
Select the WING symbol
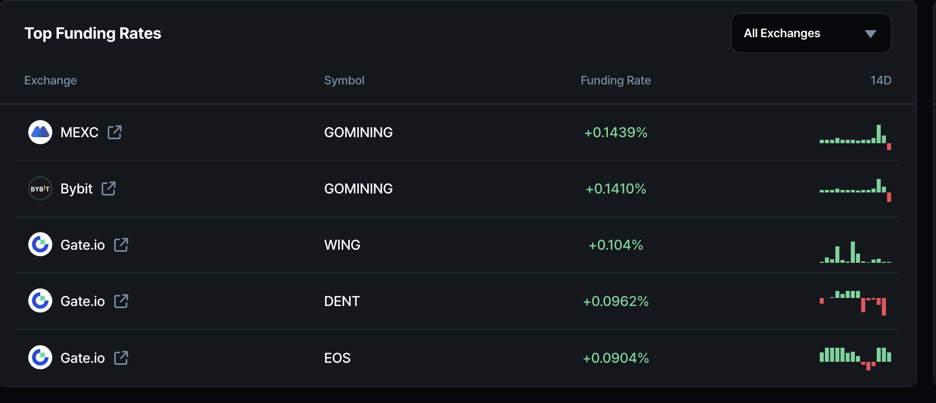[x=342, y=245]
